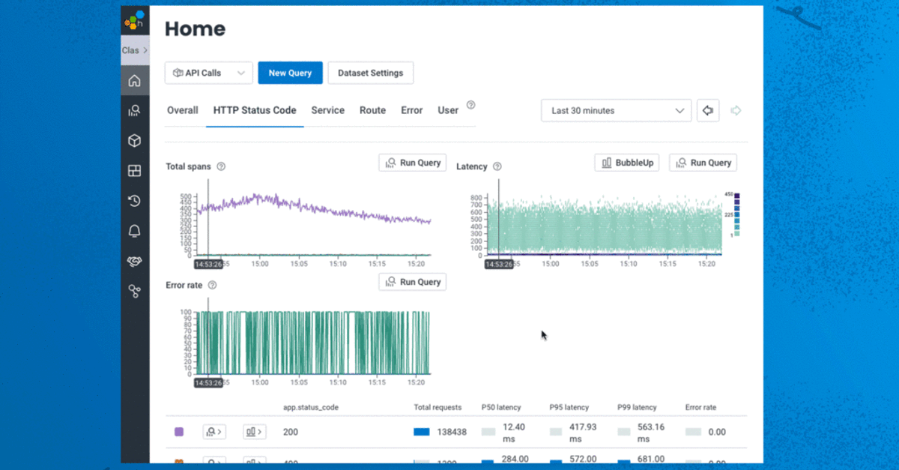Open the handshake icon in sidebar
Screen dimensions: 899x470
[135, 261]
